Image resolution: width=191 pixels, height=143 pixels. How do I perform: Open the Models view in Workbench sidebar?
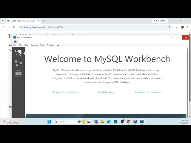click(x=18, y=63)
